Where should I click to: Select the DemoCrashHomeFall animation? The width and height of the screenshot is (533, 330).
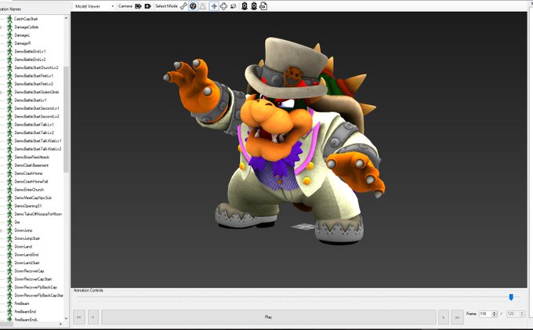coord(31,182)
